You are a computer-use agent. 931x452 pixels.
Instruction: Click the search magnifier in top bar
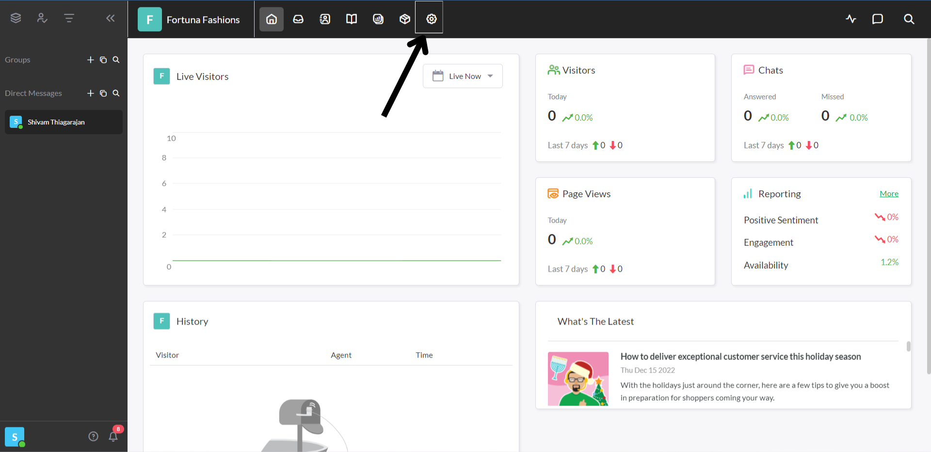click(909, 19)
